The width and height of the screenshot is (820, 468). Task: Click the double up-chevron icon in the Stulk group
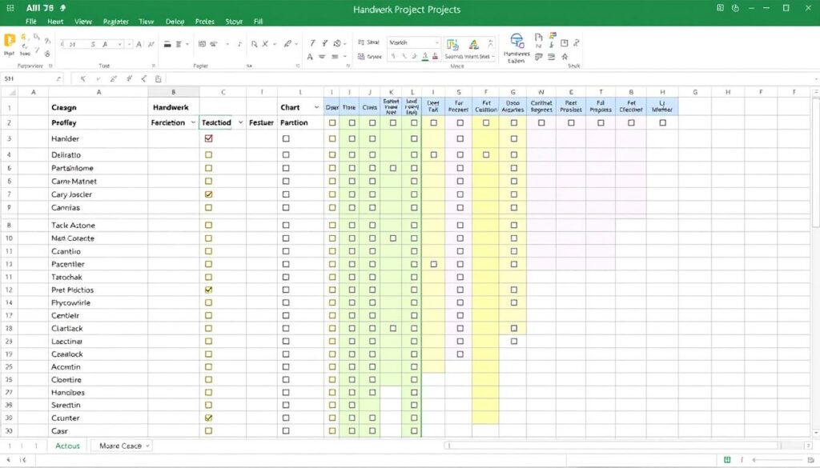565,57
